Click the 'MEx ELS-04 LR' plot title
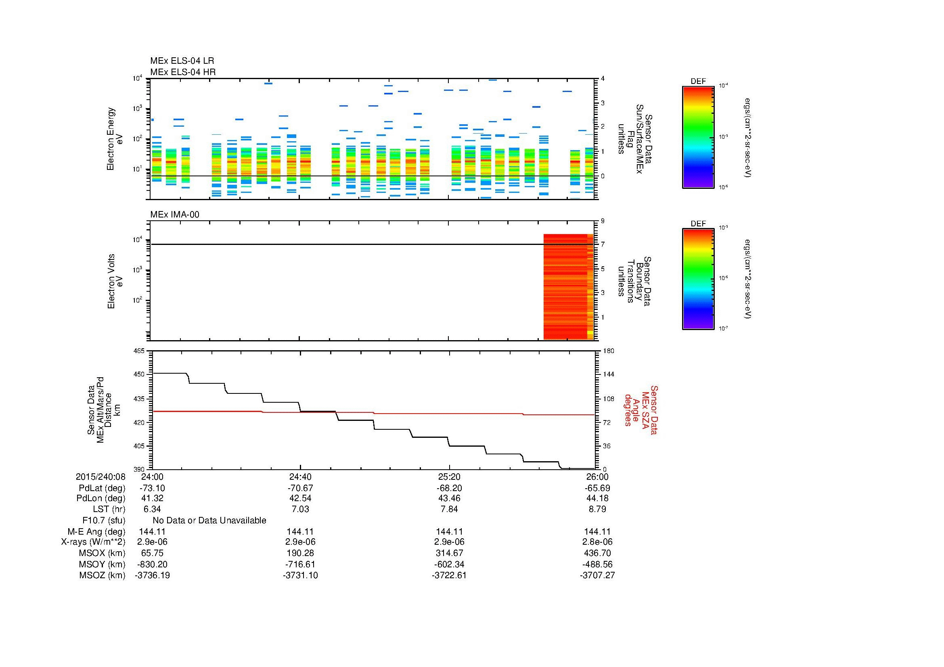Viewport: 944px width, 667px height. (x=182, y=61)
